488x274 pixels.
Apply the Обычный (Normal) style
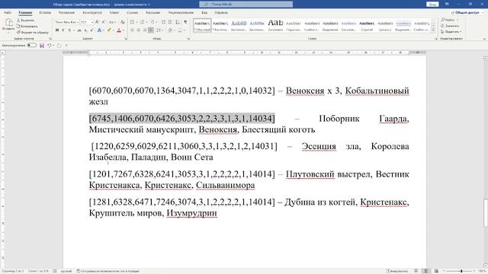(x=202, y=25)
